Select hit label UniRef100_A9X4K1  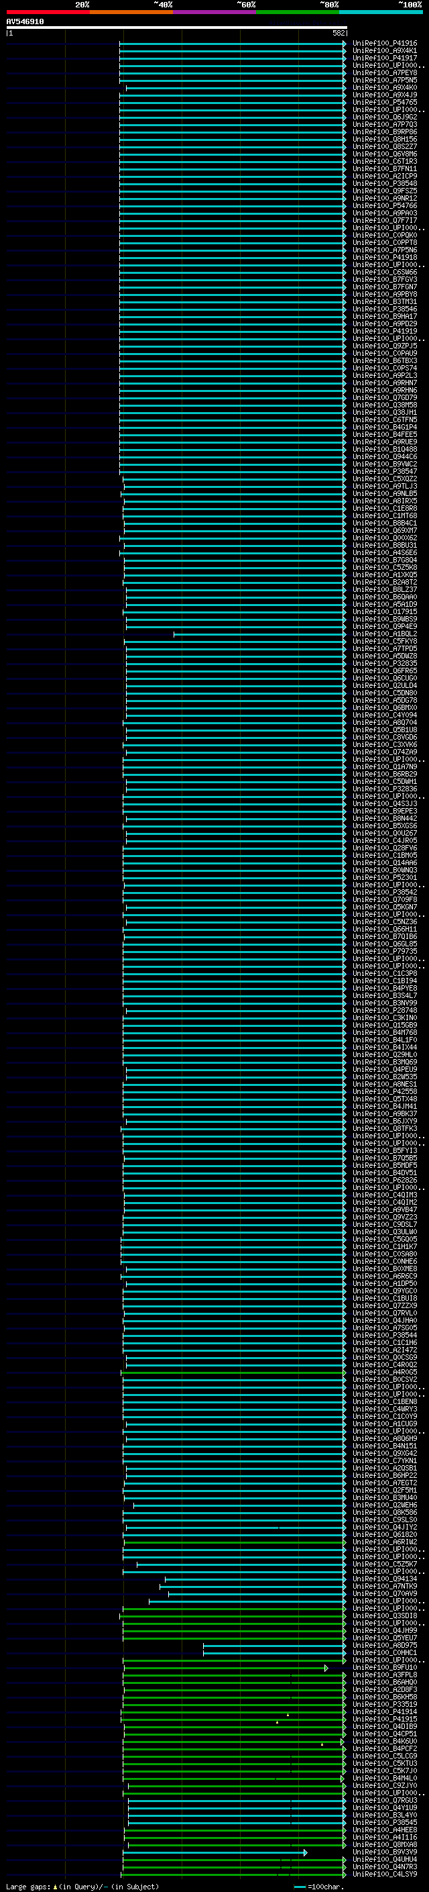pyautogui.click(x=385, y=51)
